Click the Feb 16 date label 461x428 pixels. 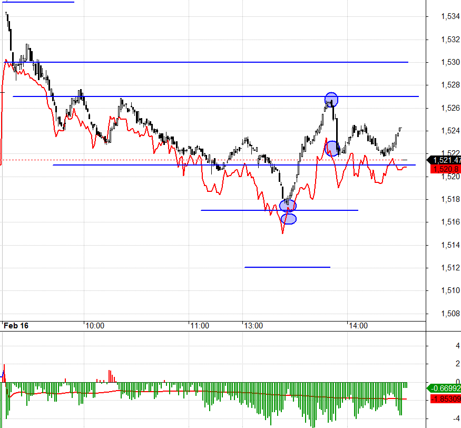(16, 326)
